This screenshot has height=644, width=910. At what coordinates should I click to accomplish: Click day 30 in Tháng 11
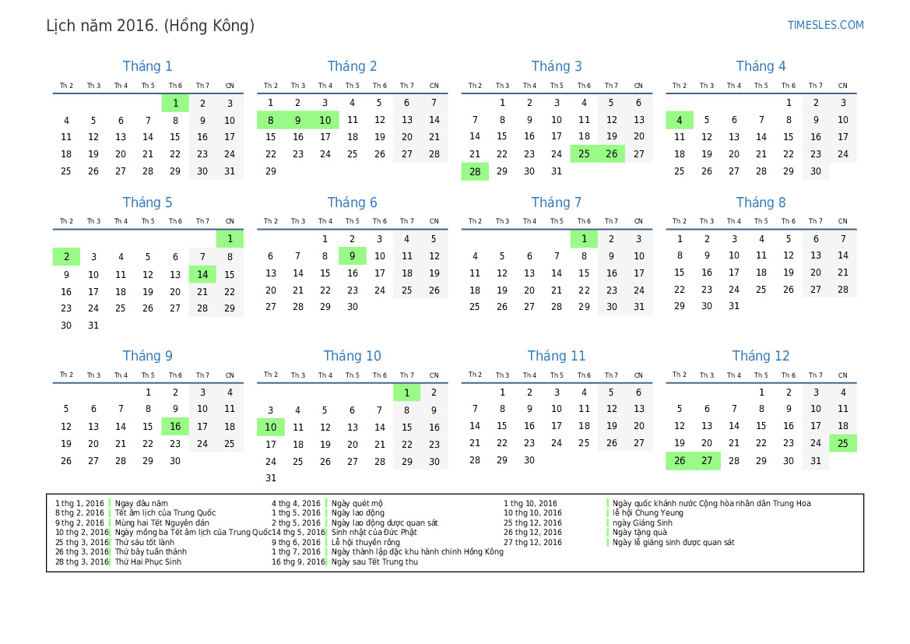click(x=529, y=460)
